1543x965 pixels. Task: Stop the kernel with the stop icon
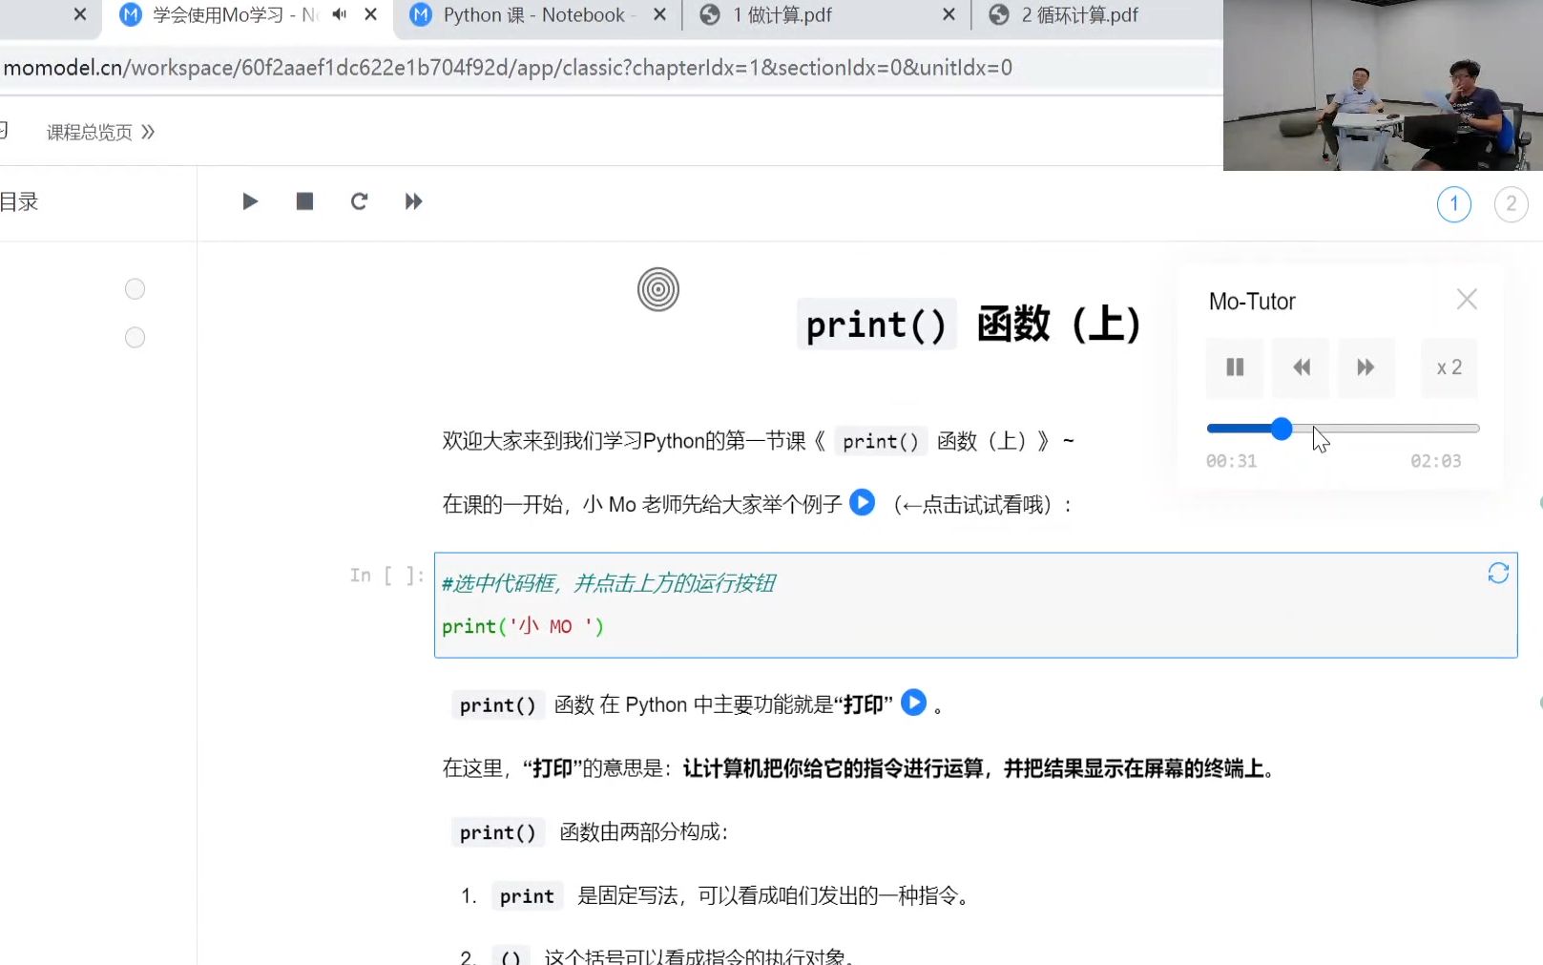pyautogui.click(x=304, y=201)
